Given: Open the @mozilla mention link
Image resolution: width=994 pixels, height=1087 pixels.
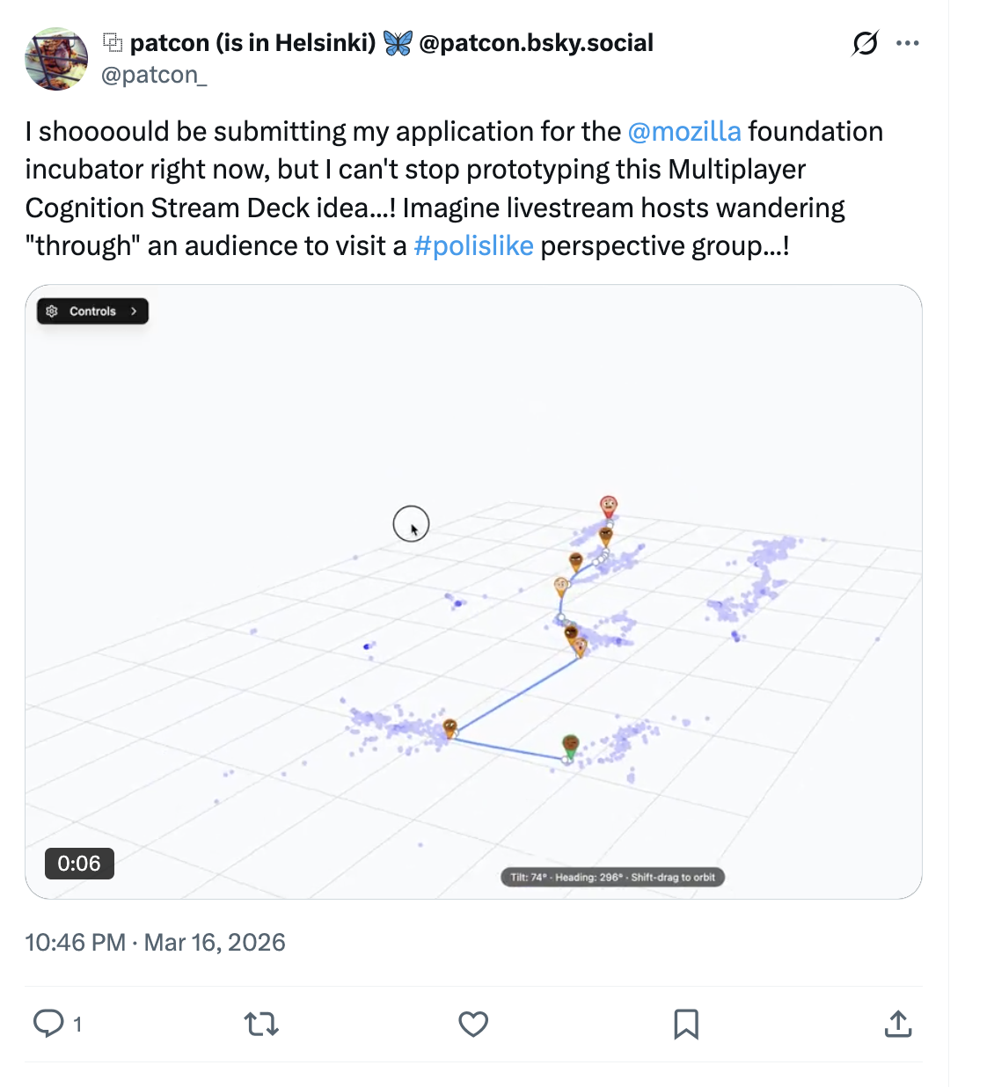Looking at the screenshot, I should [x=684, y=131].
